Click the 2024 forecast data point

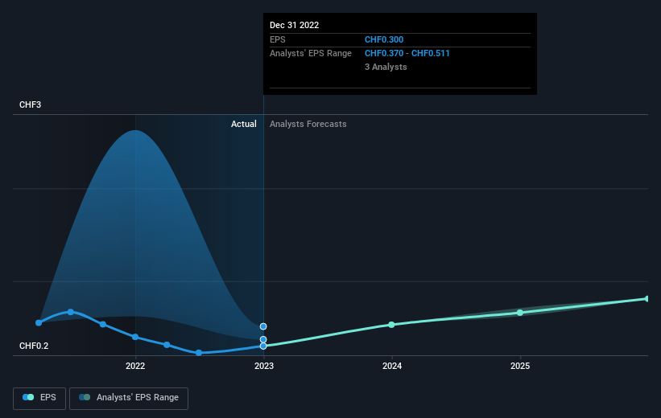pyautogui.click(x=391, y=325)
